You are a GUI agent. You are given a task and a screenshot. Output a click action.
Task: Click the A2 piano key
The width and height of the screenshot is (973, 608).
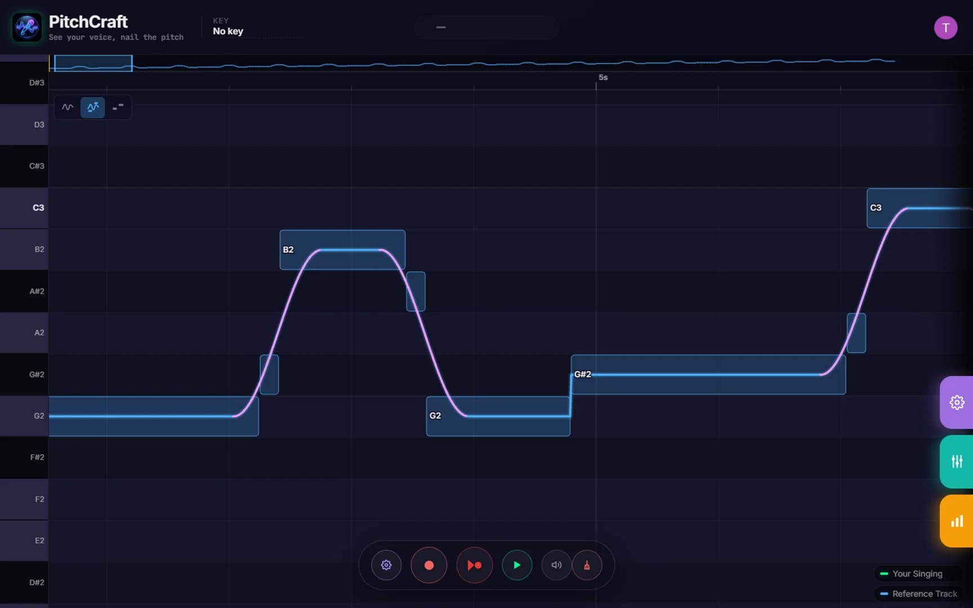24,333
